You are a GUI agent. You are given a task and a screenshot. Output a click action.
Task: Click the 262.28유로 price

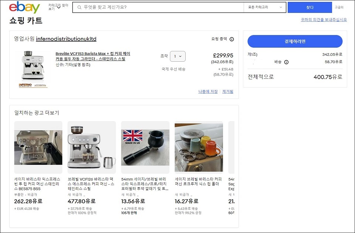[x=28, y=201]
